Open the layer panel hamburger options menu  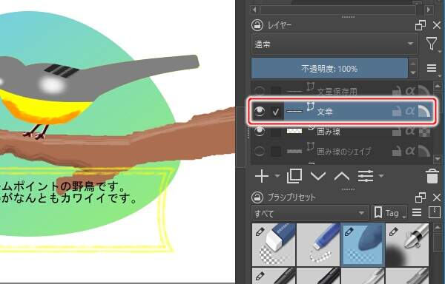click(x=432, y=68)
